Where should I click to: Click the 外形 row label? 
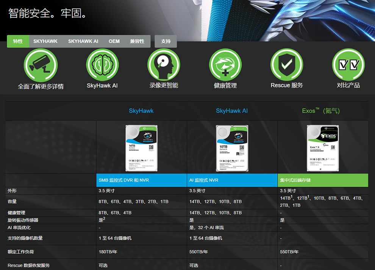[x=12, y=191]
